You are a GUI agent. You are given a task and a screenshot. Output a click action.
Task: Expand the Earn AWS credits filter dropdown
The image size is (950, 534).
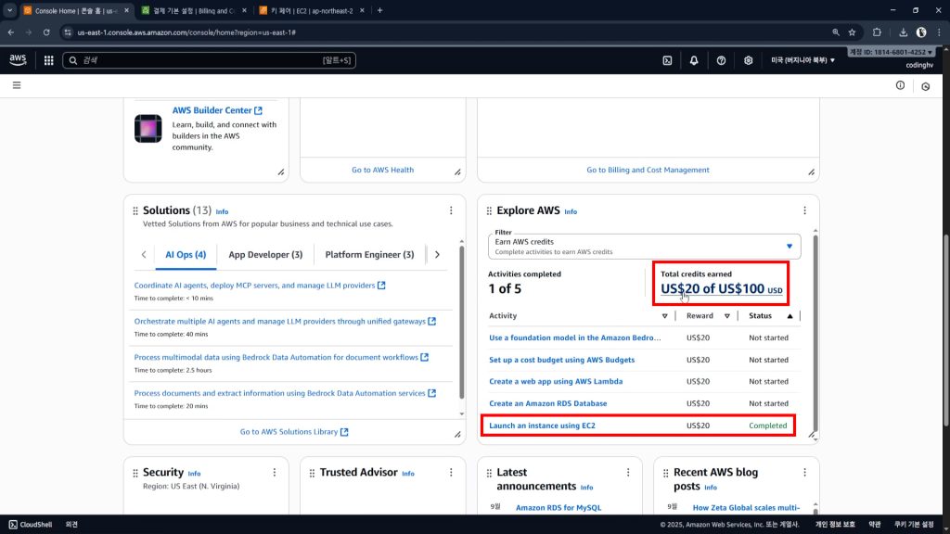(x=644, y=247)
